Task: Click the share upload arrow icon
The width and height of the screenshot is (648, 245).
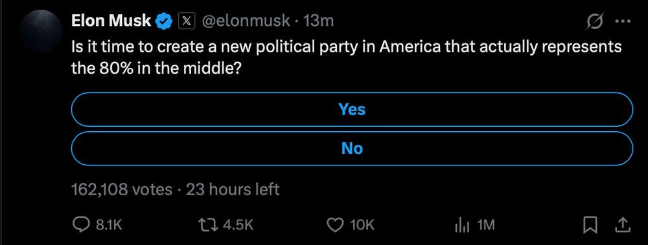Action: [623, 225]
